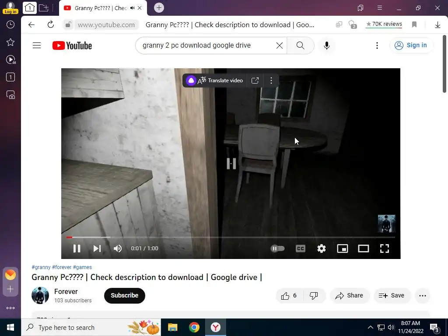Open the Forever channel name link
Screen dimensions: 448x336
click(66, 292)
